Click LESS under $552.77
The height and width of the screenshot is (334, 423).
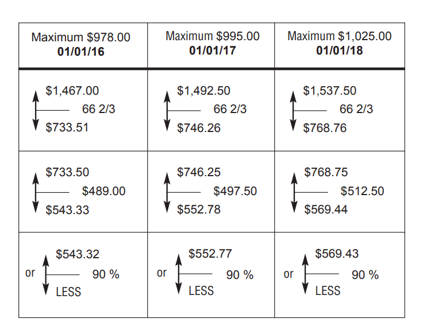point(201,292)
